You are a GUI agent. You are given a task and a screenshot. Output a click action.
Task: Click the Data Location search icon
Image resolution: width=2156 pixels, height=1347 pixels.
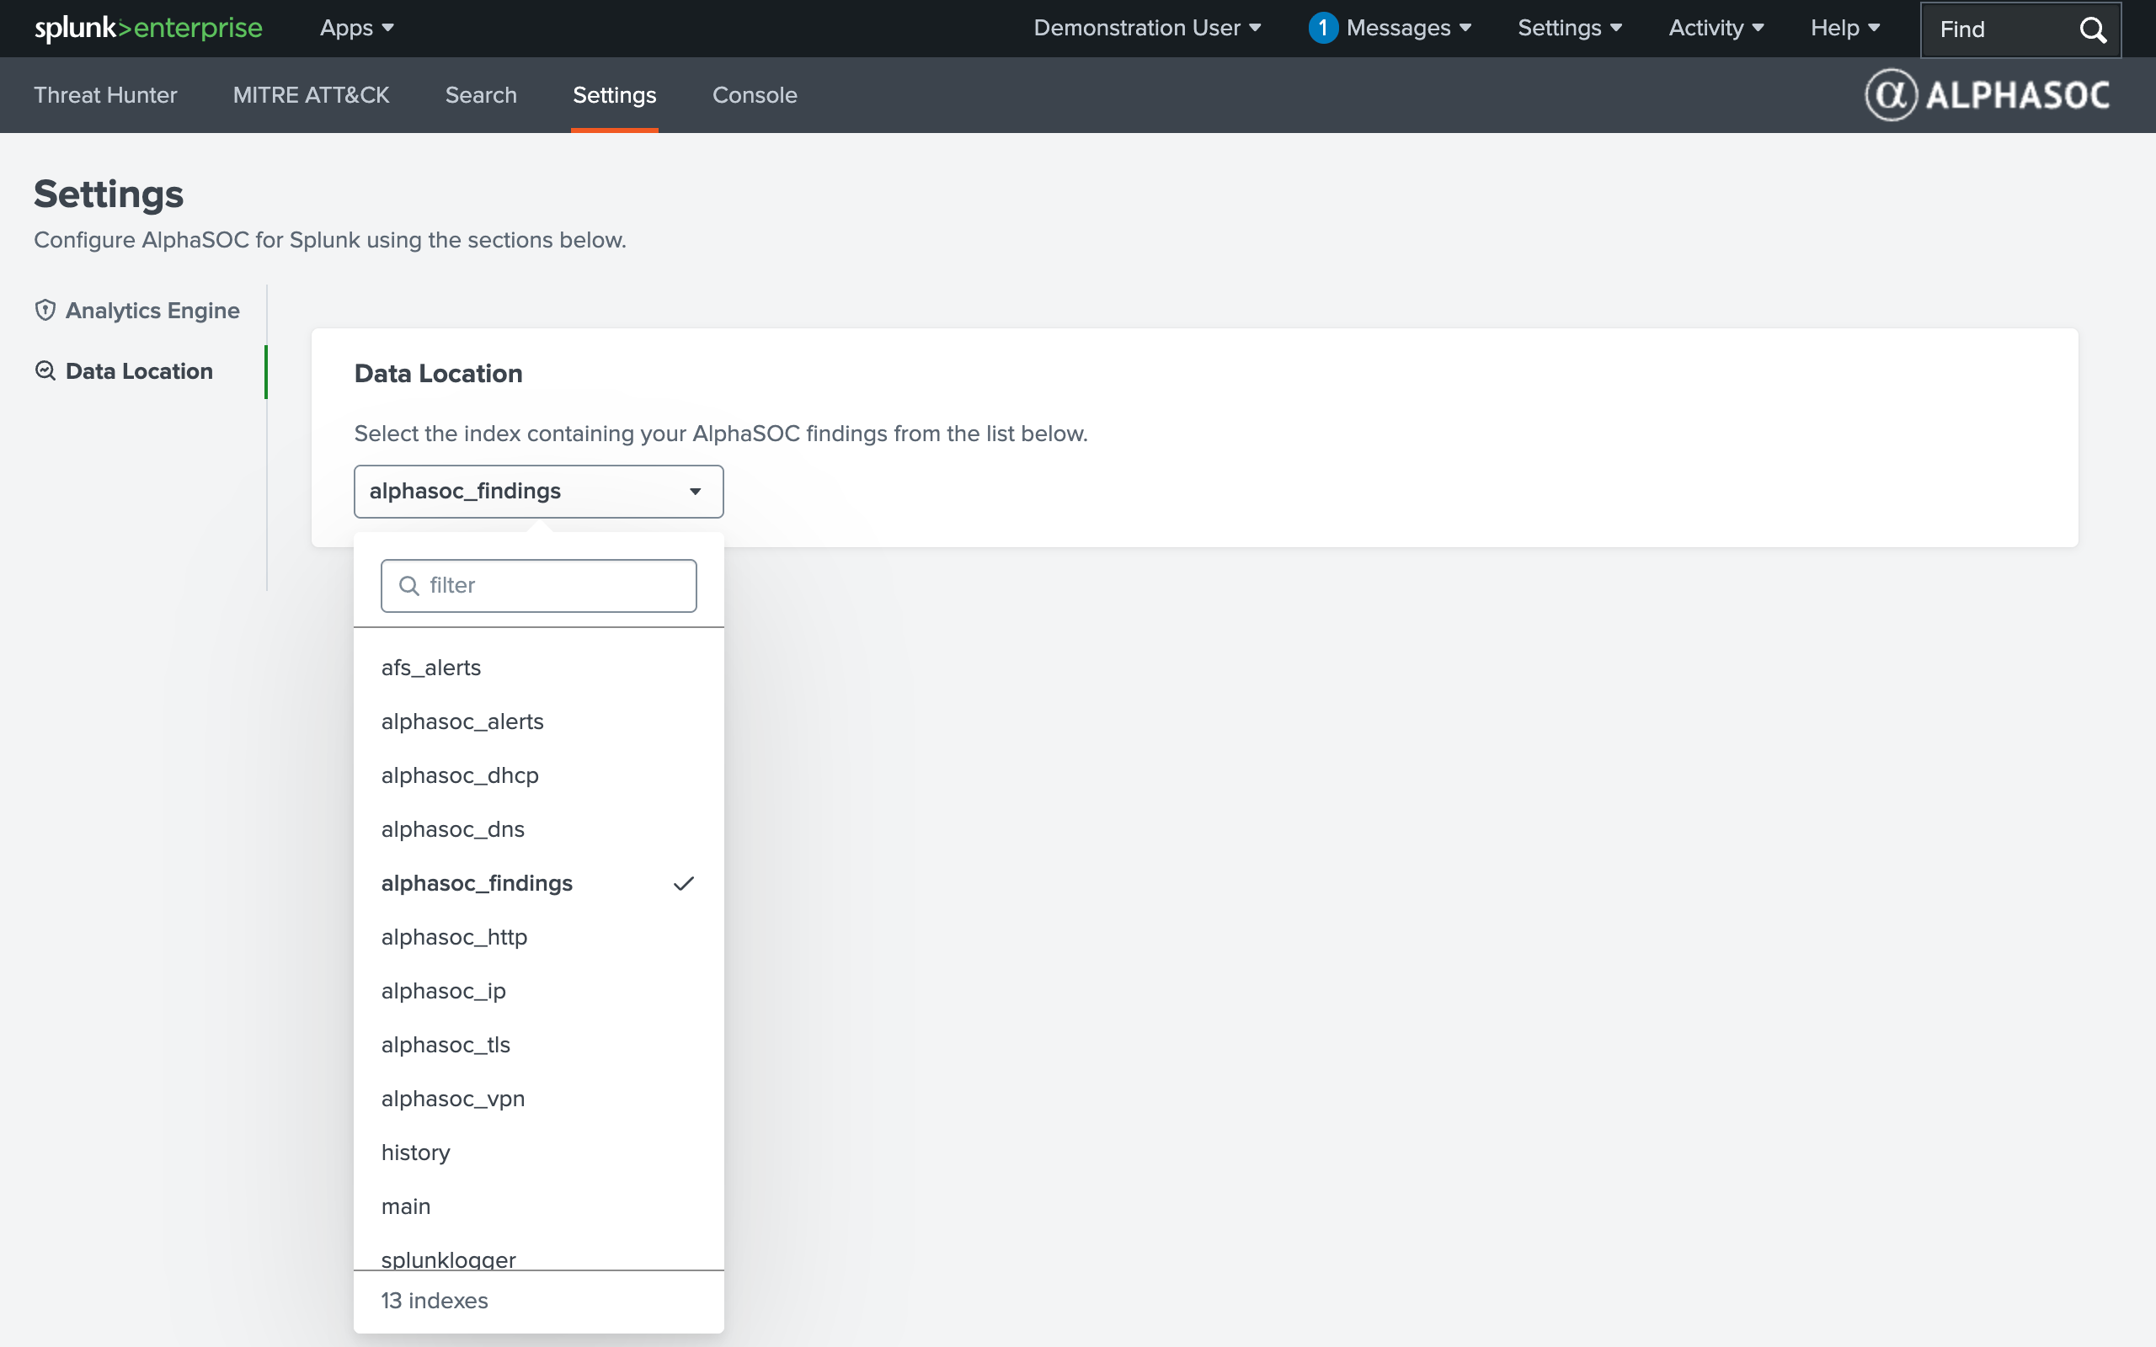(x=45, y=370)
